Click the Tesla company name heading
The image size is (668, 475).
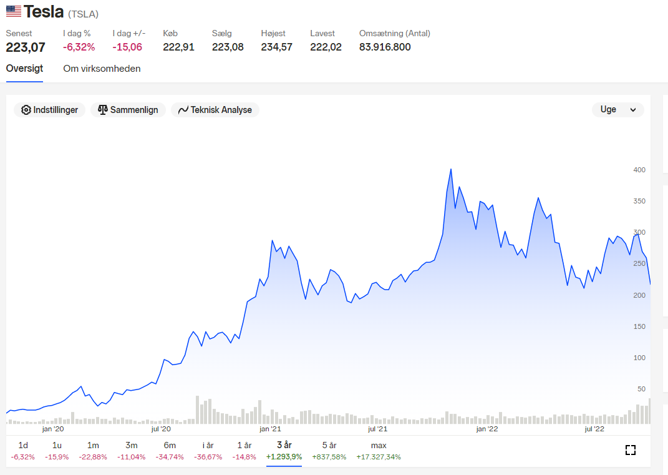(x=44, y=12)
